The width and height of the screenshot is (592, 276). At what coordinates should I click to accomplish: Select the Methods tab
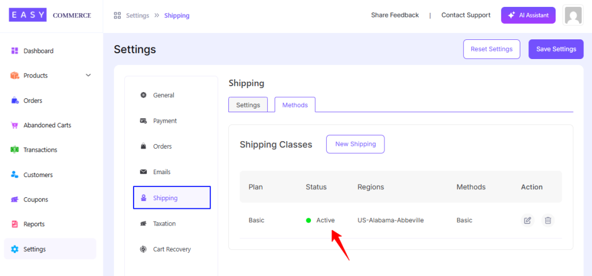tap(295, 105)
